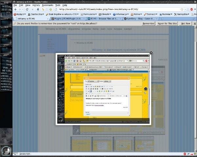Click the OpenOffice launcher in the side panel

[6, 87]
